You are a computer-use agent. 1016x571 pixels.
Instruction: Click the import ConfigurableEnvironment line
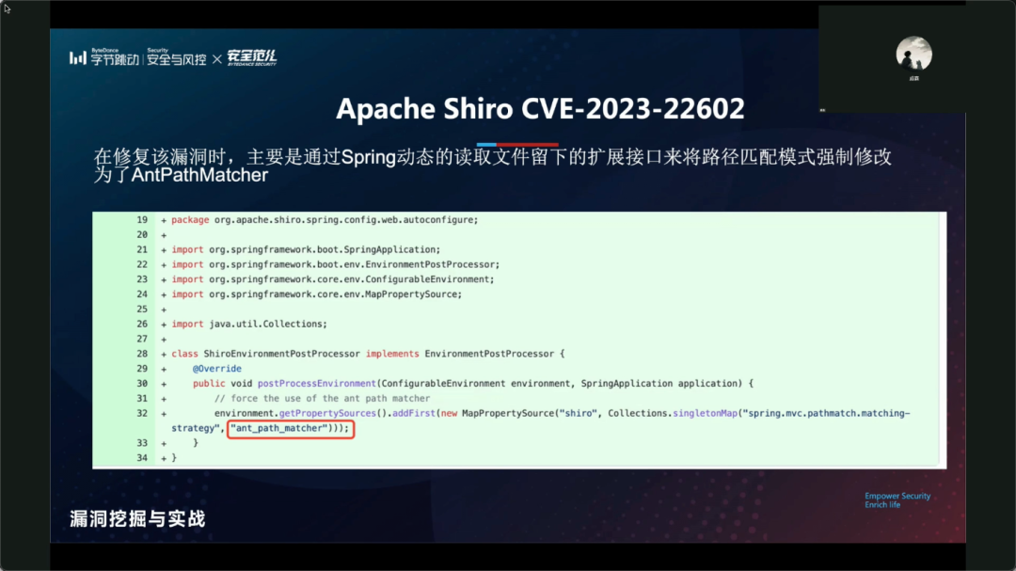pyautogui.click(x=332, y=279)
